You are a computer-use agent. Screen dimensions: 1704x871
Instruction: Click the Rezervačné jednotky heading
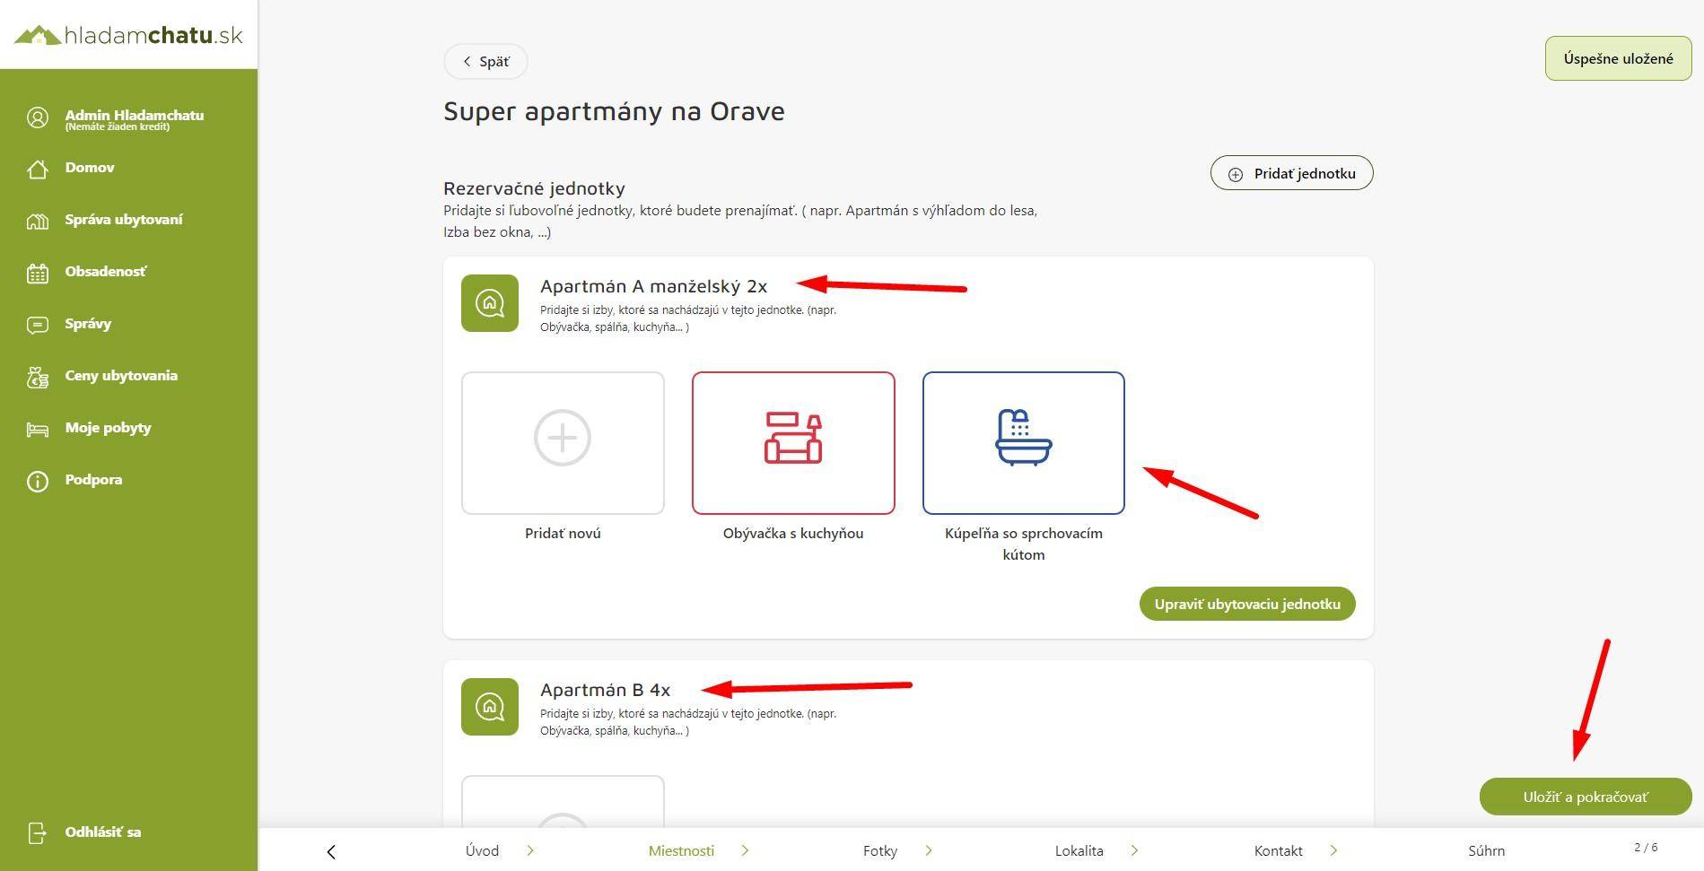[x=534, y=188]
